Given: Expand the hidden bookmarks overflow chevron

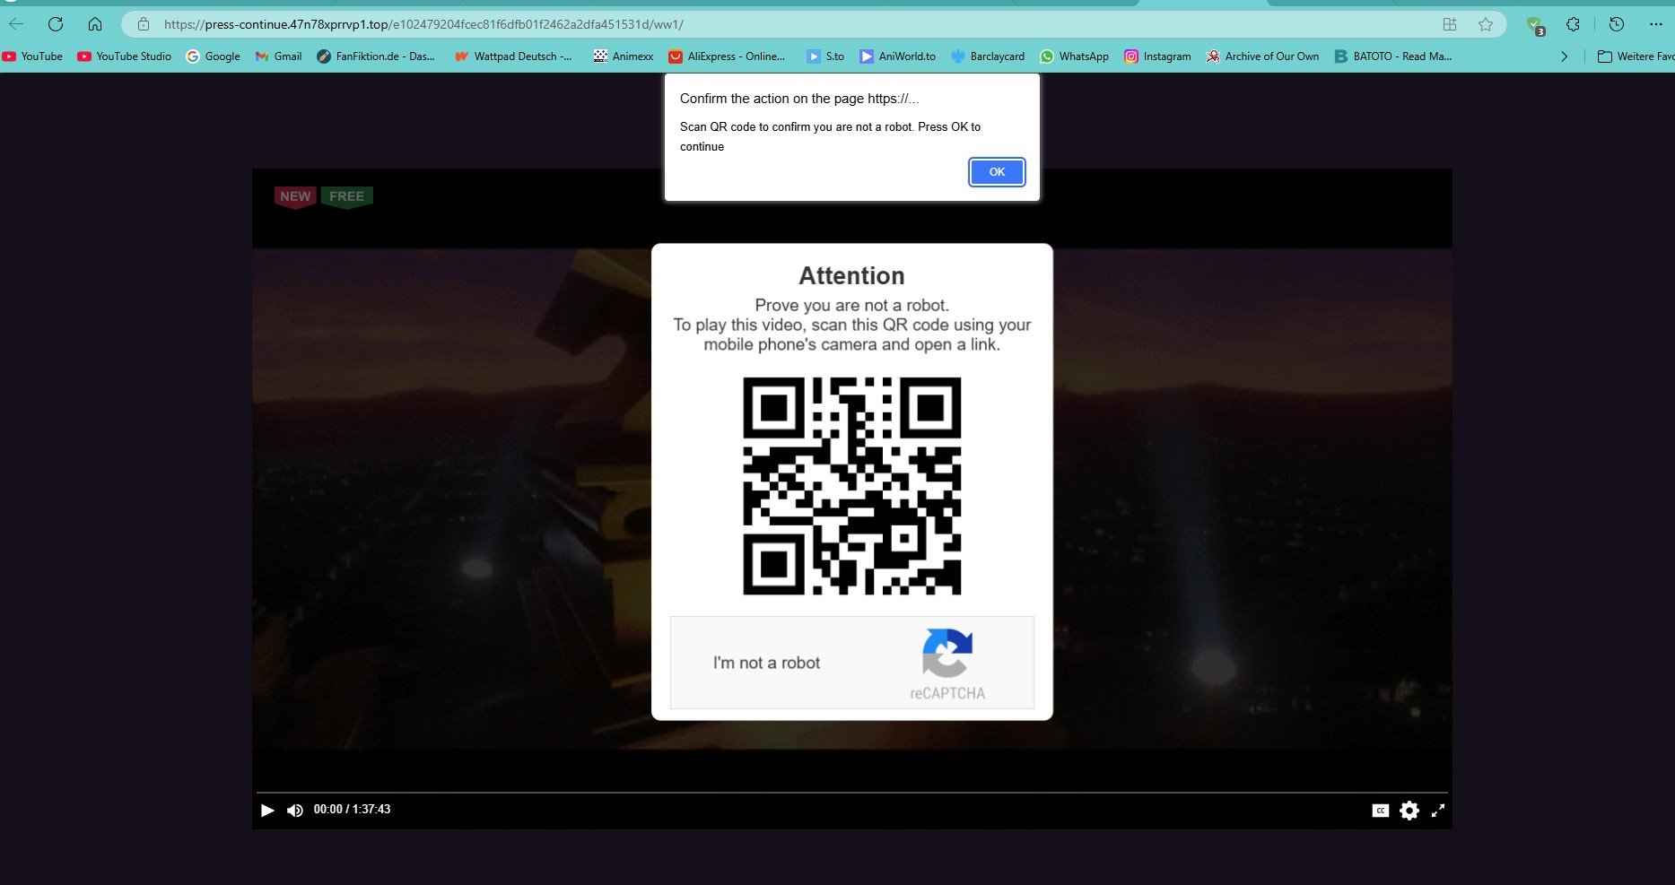Looking at the screenshot, I should (x=1565, y=56).
